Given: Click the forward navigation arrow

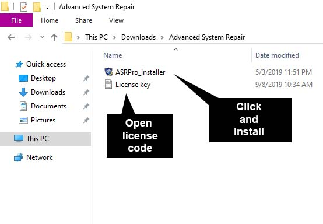Looking at the screenshot, I should pyautogui.click(x=28, y=37).
